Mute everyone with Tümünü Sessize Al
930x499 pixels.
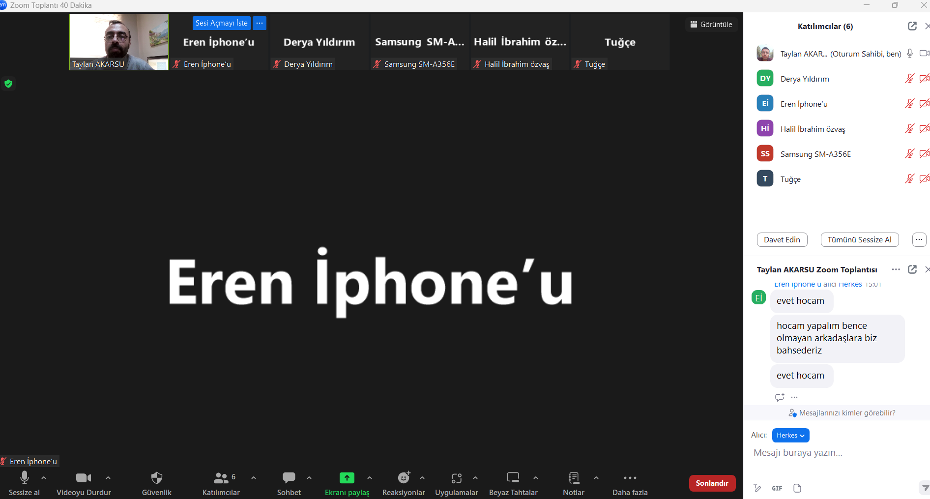click(859, 239)
